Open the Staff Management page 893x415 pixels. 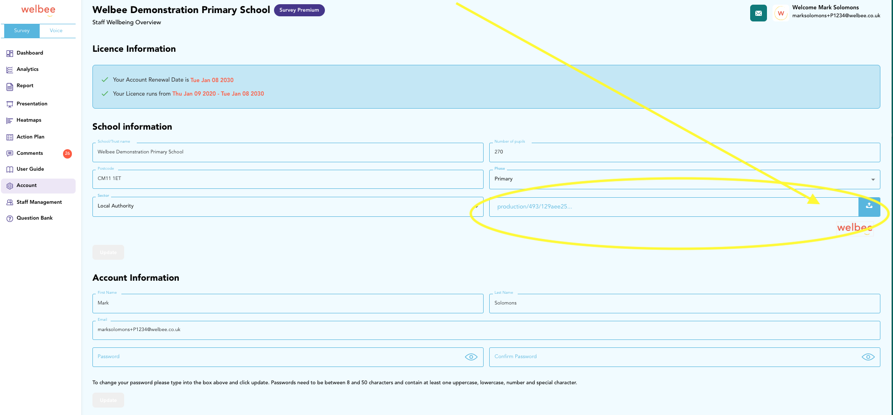pyautogui.click(x=39, y=202)
